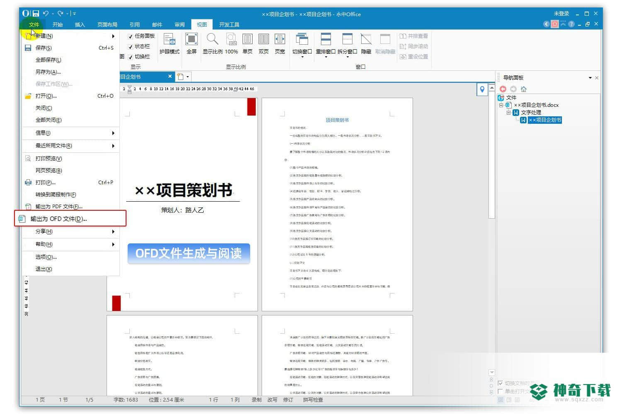Click the red back arrow in navigation panel
The image size is (622, 414).
(503, 89)
